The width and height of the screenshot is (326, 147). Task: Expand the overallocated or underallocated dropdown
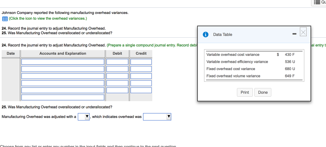pos(157,117)
